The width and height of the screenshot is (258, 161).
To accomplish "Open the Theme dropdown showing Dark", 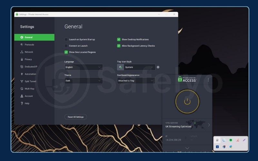I will (84, 80).
